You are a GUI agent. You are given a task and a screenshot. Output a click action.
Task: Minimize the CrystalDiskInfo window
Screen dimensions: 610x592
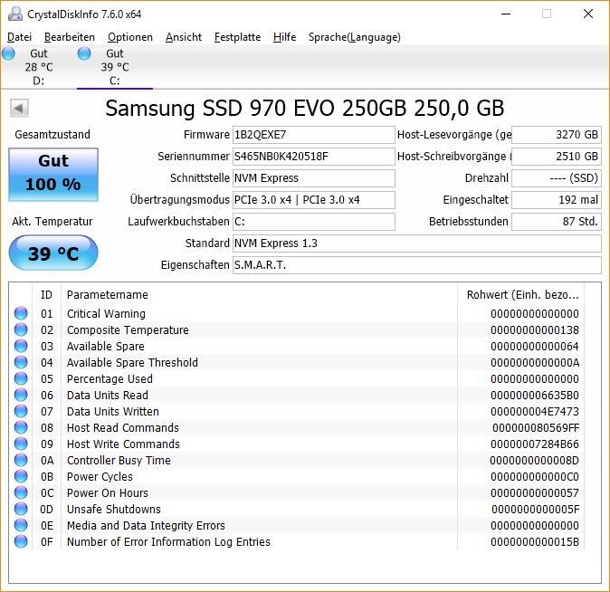506,14
